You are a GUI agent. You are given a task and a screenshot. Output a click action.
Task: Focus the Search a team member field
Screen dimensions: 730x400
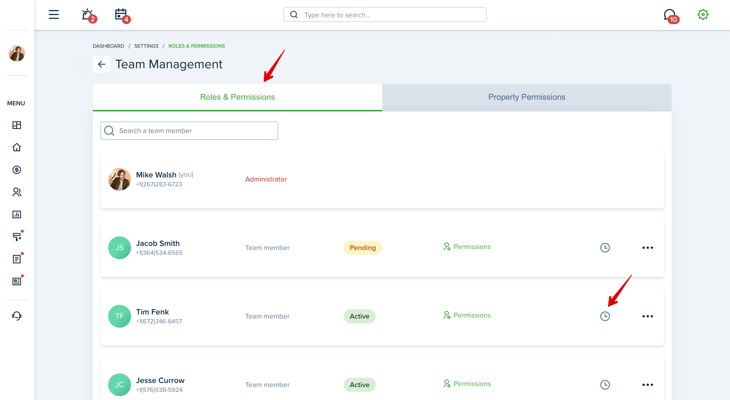pyautogui.click(x=189, y=131)
